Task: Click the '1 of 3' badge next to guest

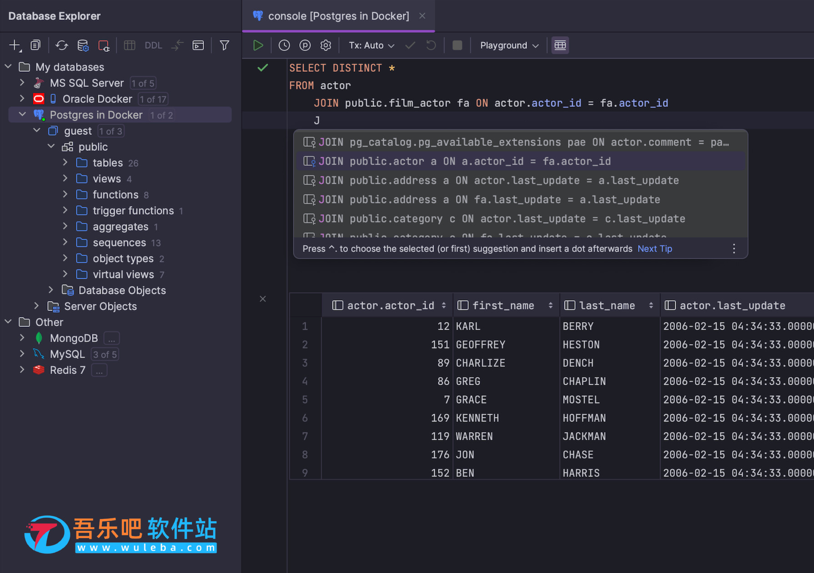Action: (x=111, y=131)
